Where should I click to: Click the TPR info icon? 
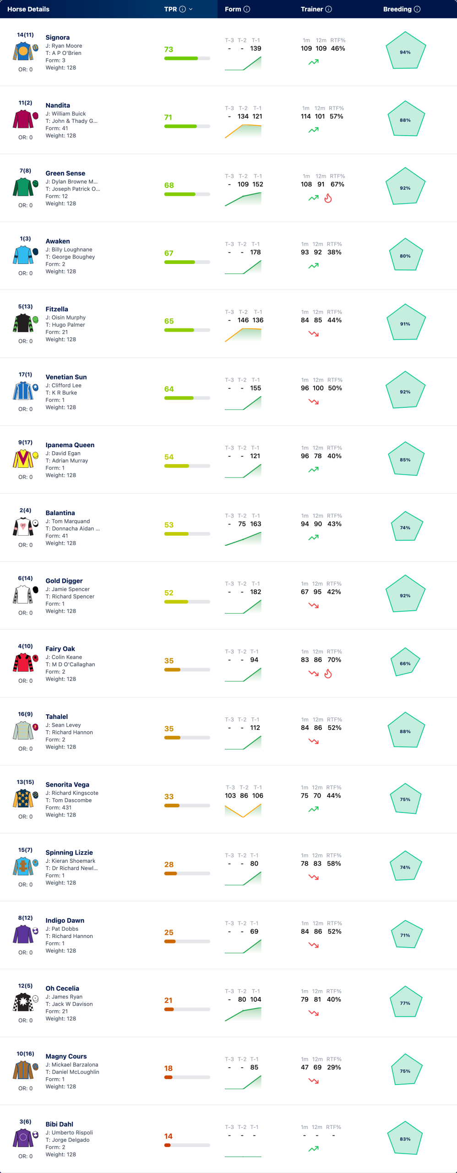point(182,9)
